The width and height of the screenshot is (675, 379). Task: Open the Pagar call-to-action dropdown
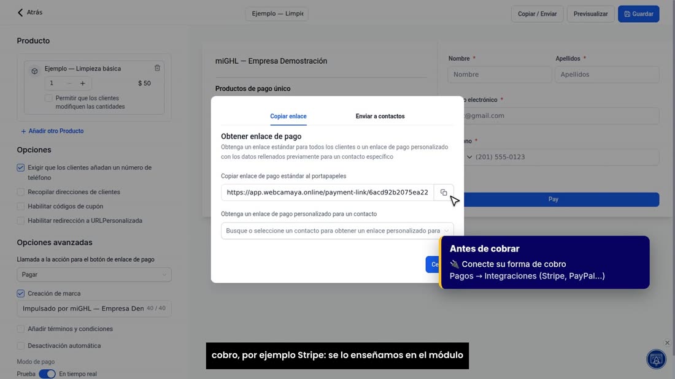pos(94,275)
